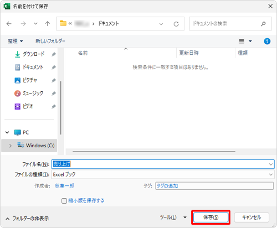Focus the ドキュメントの検索 search box
Screen dimensions: 277x228
[x=230, y=24]
